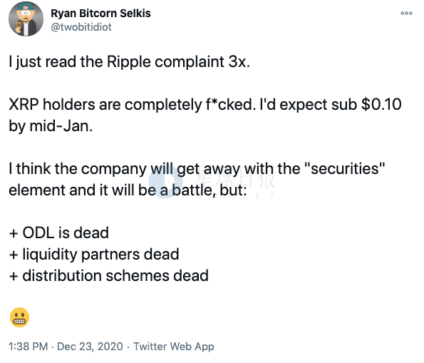
Task: Click the grimacing face emoji
Action: click(19, 317)
